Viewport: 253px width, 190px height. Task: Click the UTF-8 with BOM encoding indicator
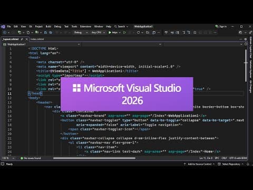[238, 158]
